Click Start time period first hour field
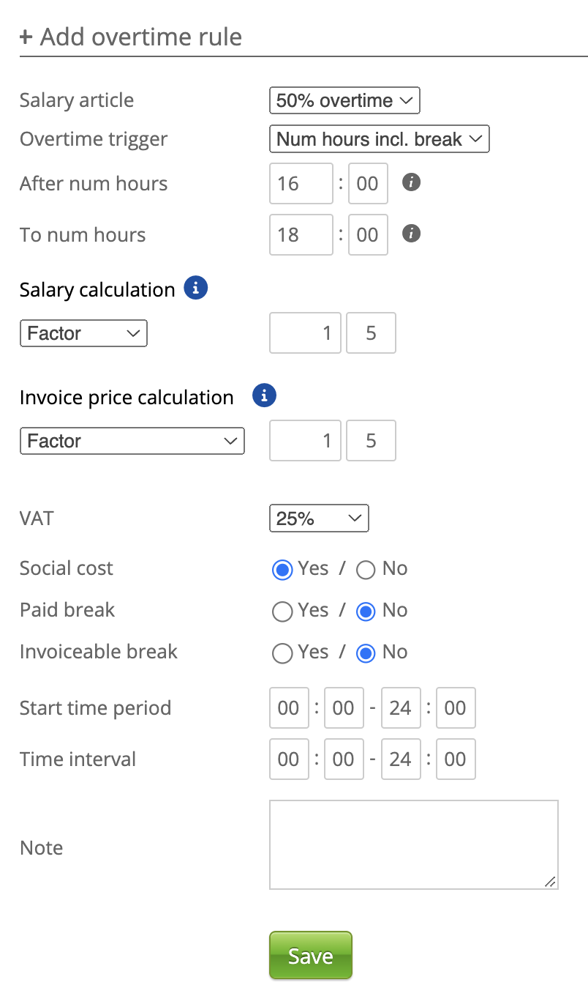Viewport: 588px width, 996px height. pos(288,707)
